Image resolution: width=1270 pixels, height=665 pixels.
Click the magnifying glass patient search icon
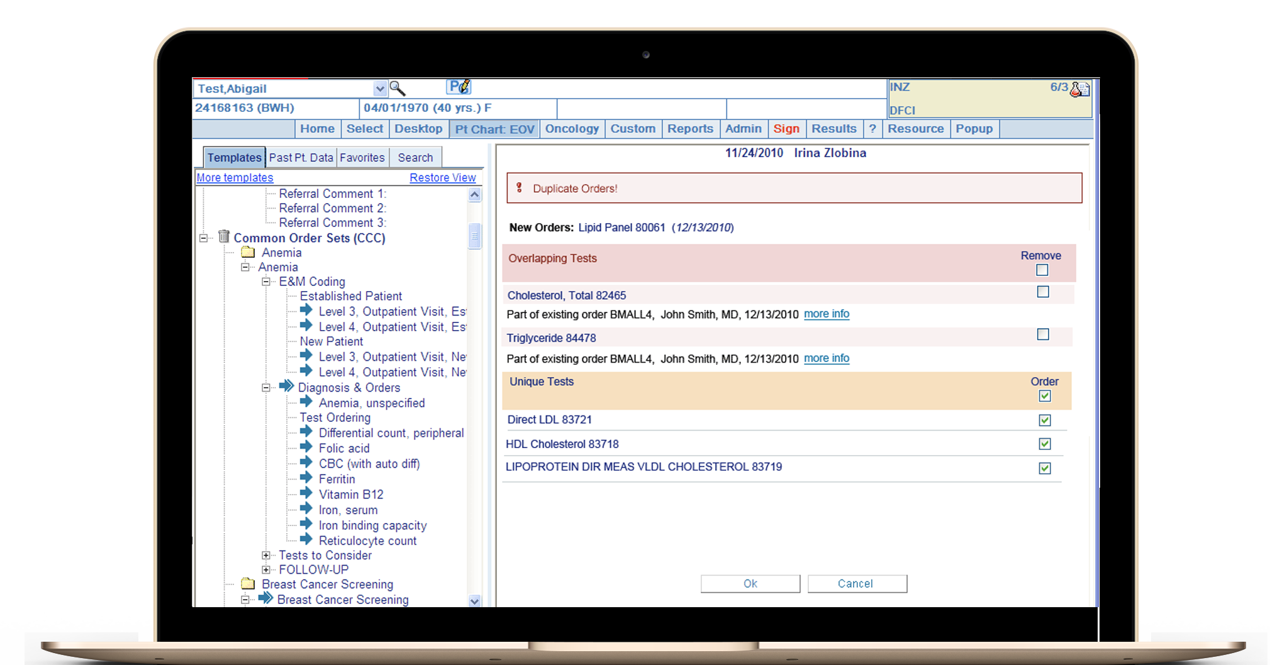click(397, 88)
